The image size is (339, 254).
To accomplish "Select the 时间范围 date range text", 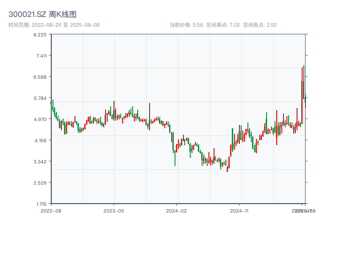I will [x=54, y=25].
